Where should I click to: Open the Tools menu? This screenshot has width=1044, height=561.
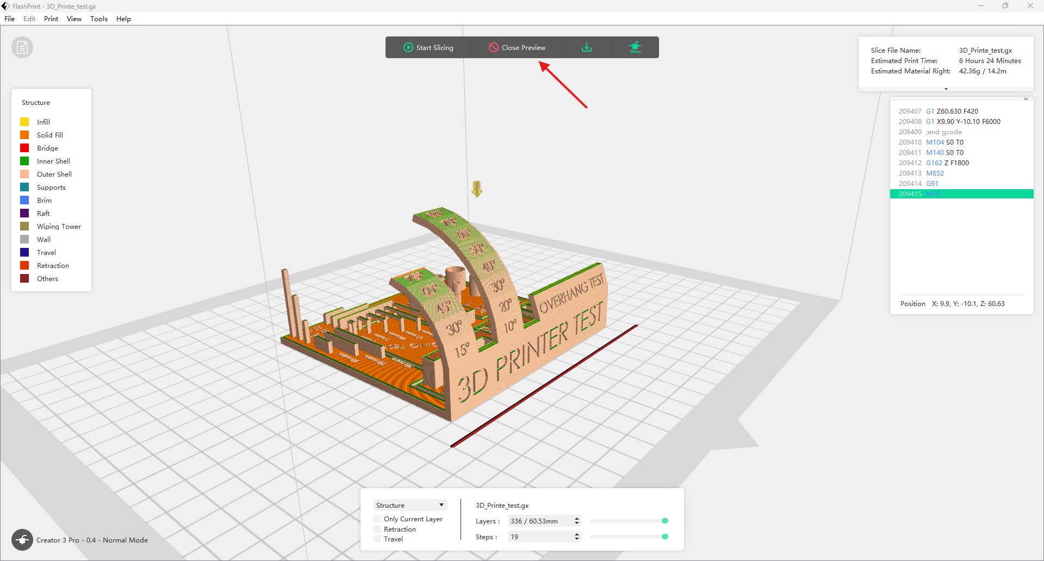click(x=99, y=18)
